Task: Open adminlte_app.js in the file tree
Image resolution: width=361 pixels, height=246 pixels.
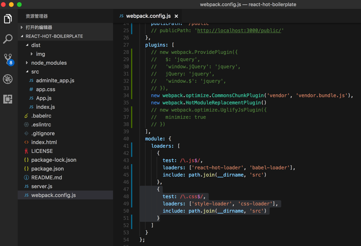Action: coord(55,80)
